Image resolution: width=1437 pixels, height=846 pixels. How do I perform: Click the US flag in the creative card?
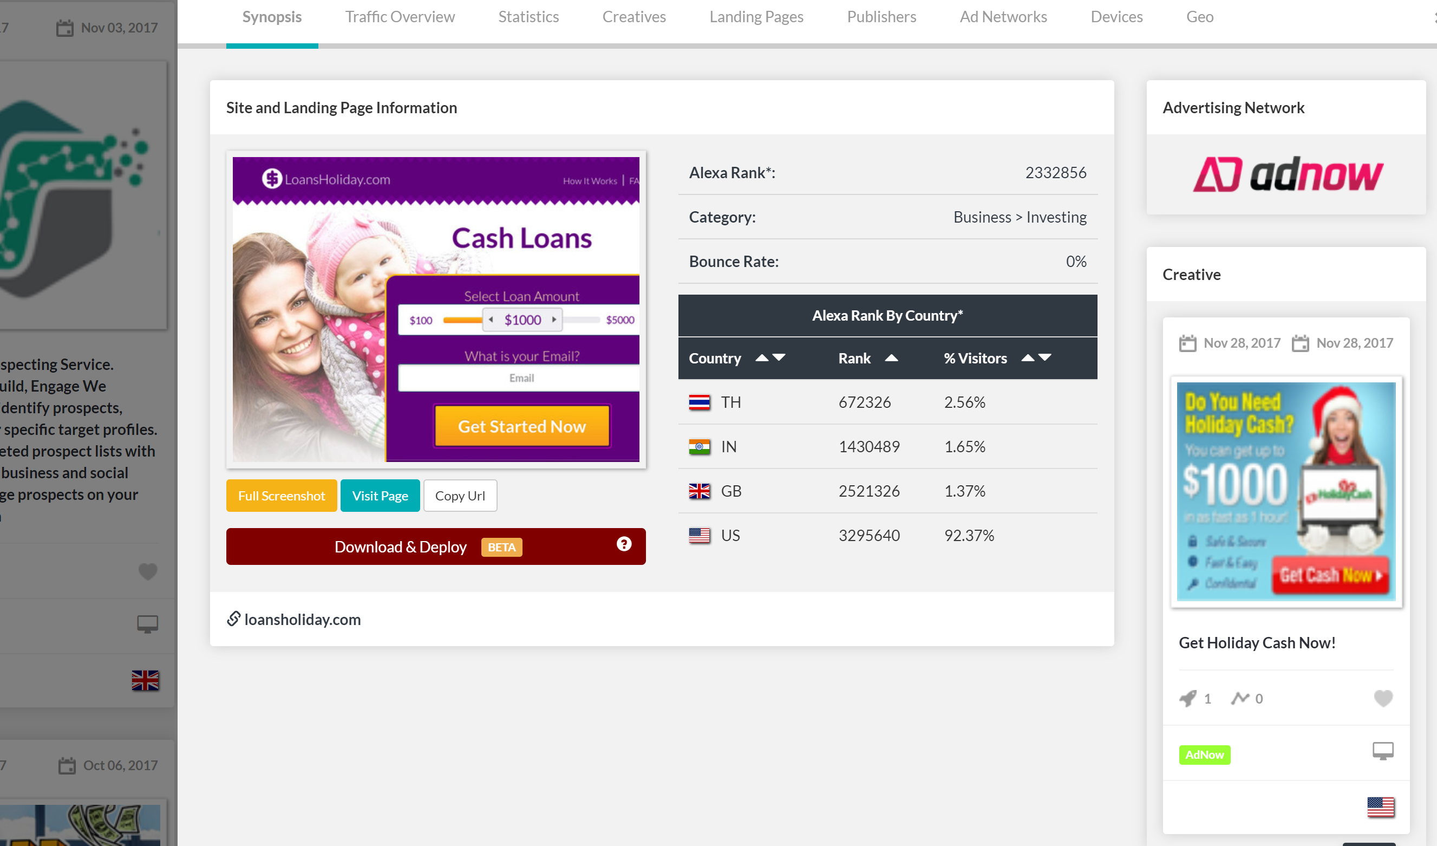click(x=1381, y=806)
